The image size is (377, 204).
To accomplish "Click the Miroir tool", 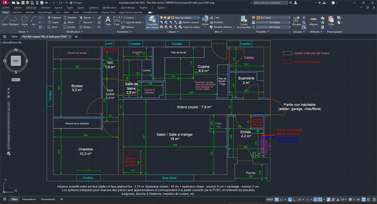I will coord(69,22).
